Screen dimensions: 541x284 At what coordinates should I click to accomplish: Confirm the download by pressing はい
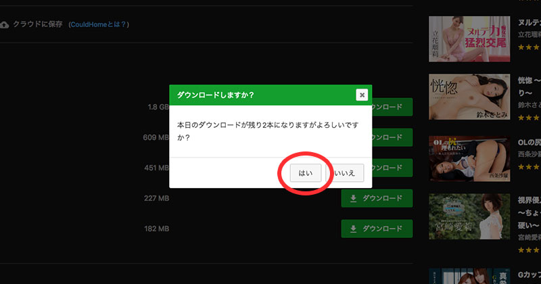pyautogui.click(x=306, y=173)
